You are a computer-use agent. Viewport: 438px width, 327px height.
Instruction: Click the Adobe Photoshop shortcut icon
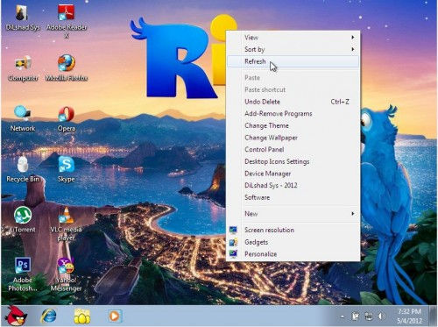(23, 274)
